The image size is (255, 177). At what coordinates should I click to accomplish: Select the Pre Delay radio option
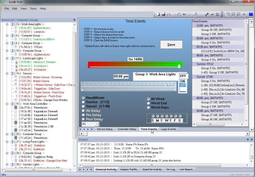tap(83, 115)
